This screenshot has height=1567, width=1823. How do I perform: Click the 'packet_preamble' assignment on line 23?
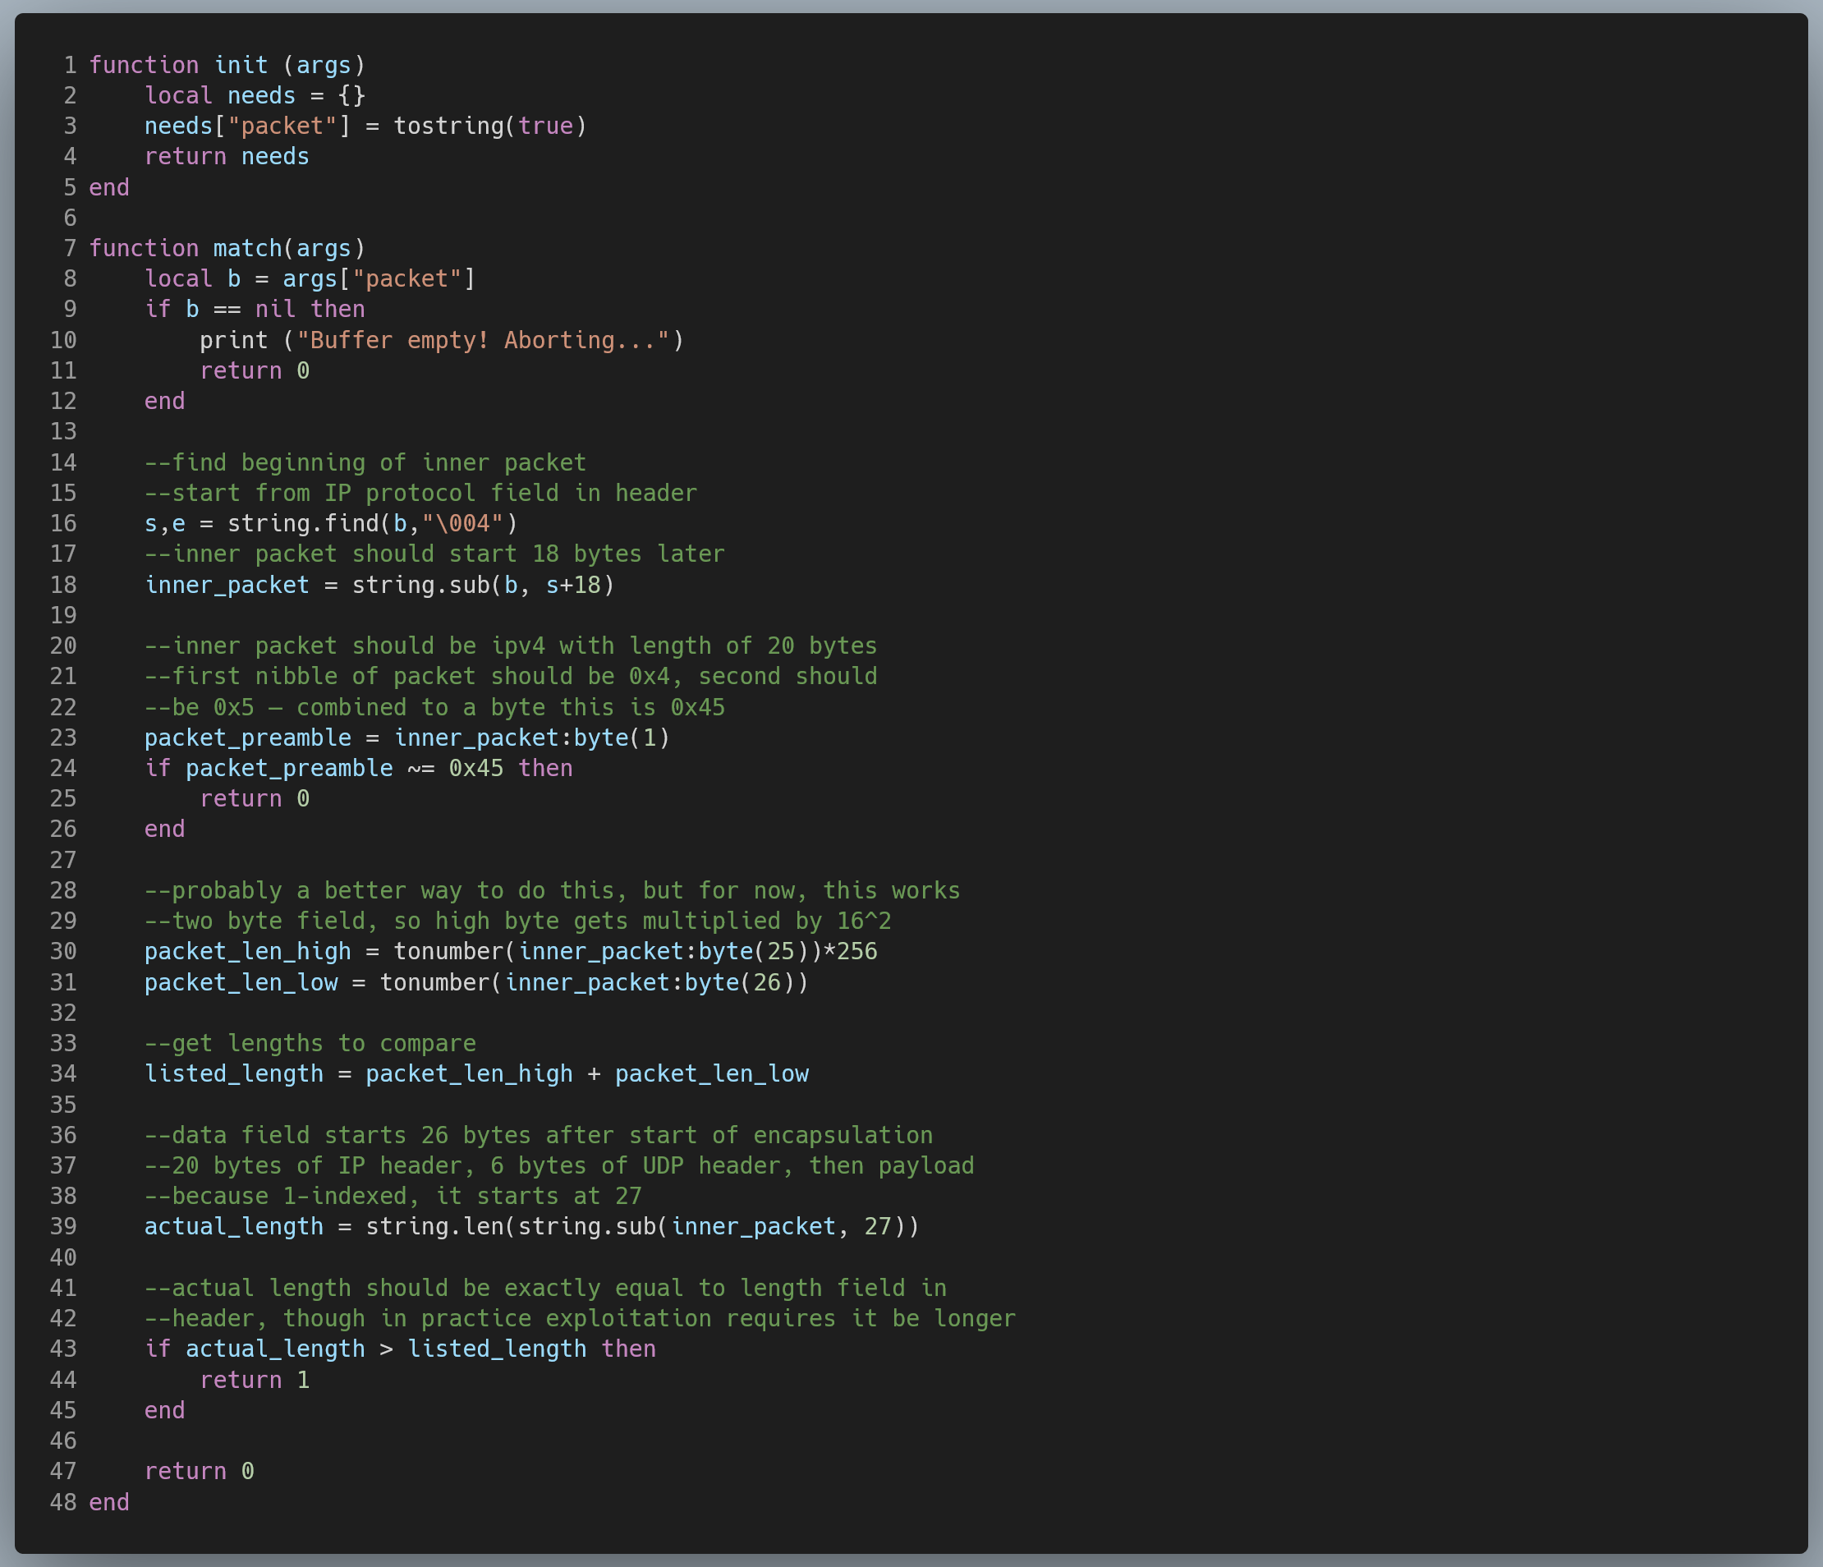click(247, 738)
